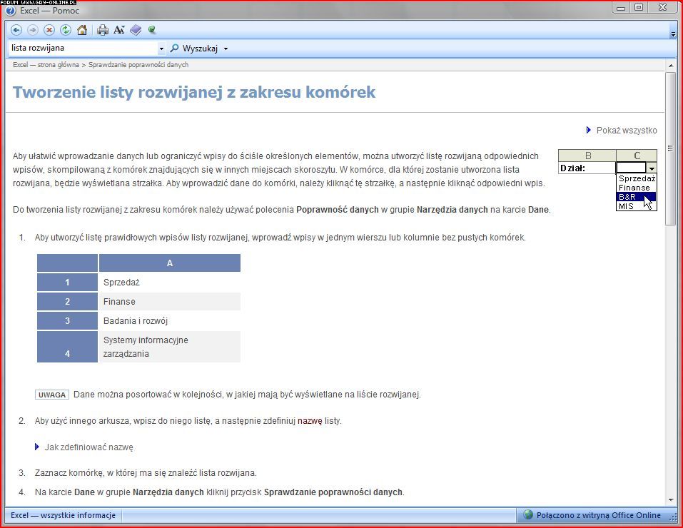Click the Back navigation arrow icon
The height and width of the screenshot is (528, 683).
(16, 30)
